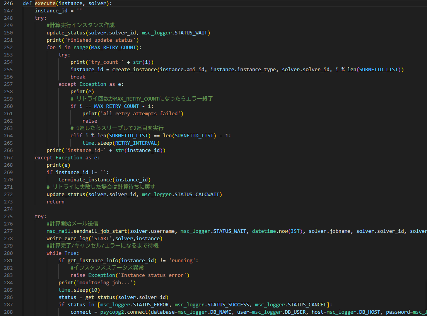Image resolution: width=427 pixels, height=316 pixels.
Task: Click the create_instance function call
Action: pyautogui.click(x=136, y=70)
